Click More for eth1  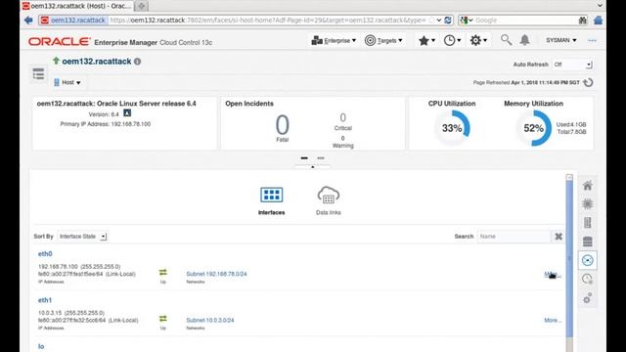pyautogui.click(x=553, y=320)
